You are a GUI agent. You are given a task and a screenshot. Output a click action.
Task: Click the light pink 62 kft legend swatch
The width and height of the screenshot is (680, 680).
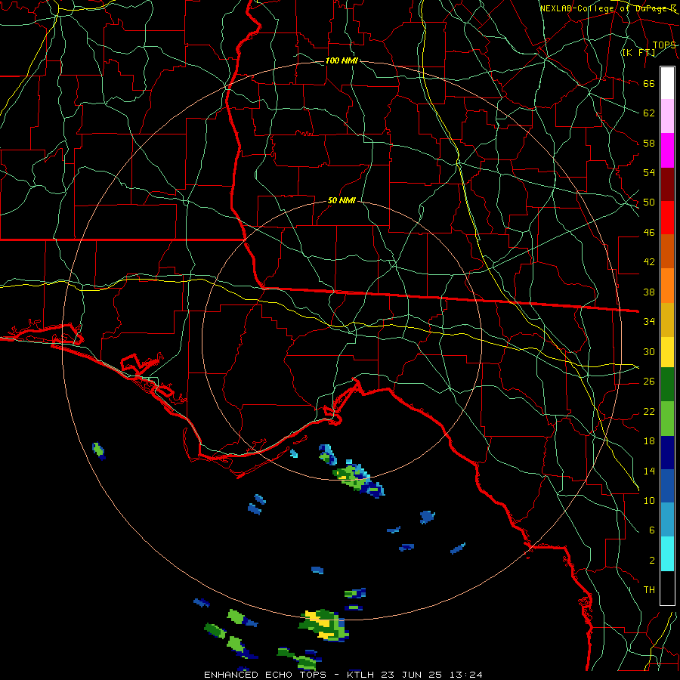[667, 116]
